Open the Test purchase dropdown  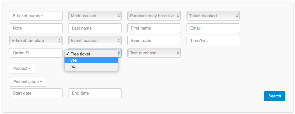point(154,53)
